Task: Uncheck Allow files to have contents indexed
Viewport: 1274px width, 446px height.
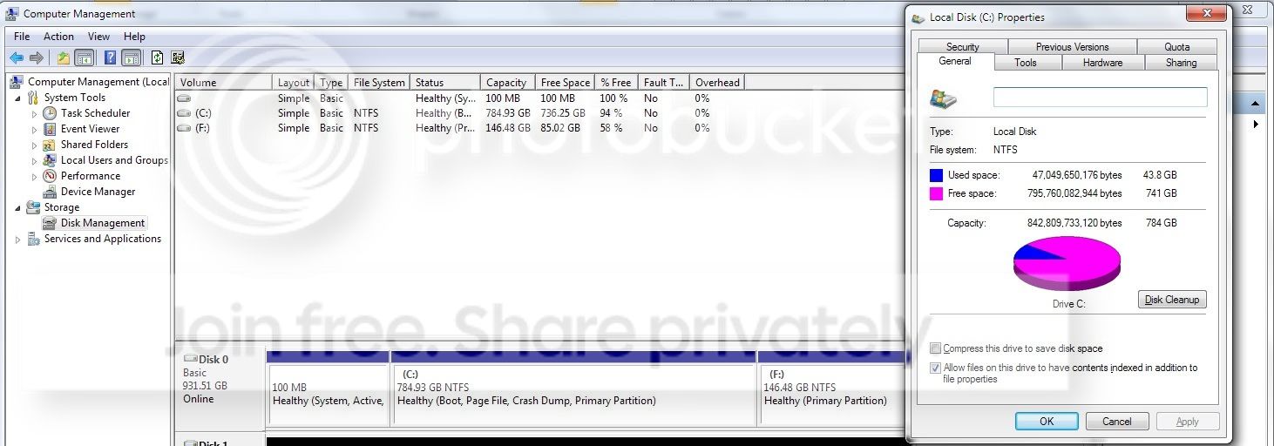Action: pos(935,368)
